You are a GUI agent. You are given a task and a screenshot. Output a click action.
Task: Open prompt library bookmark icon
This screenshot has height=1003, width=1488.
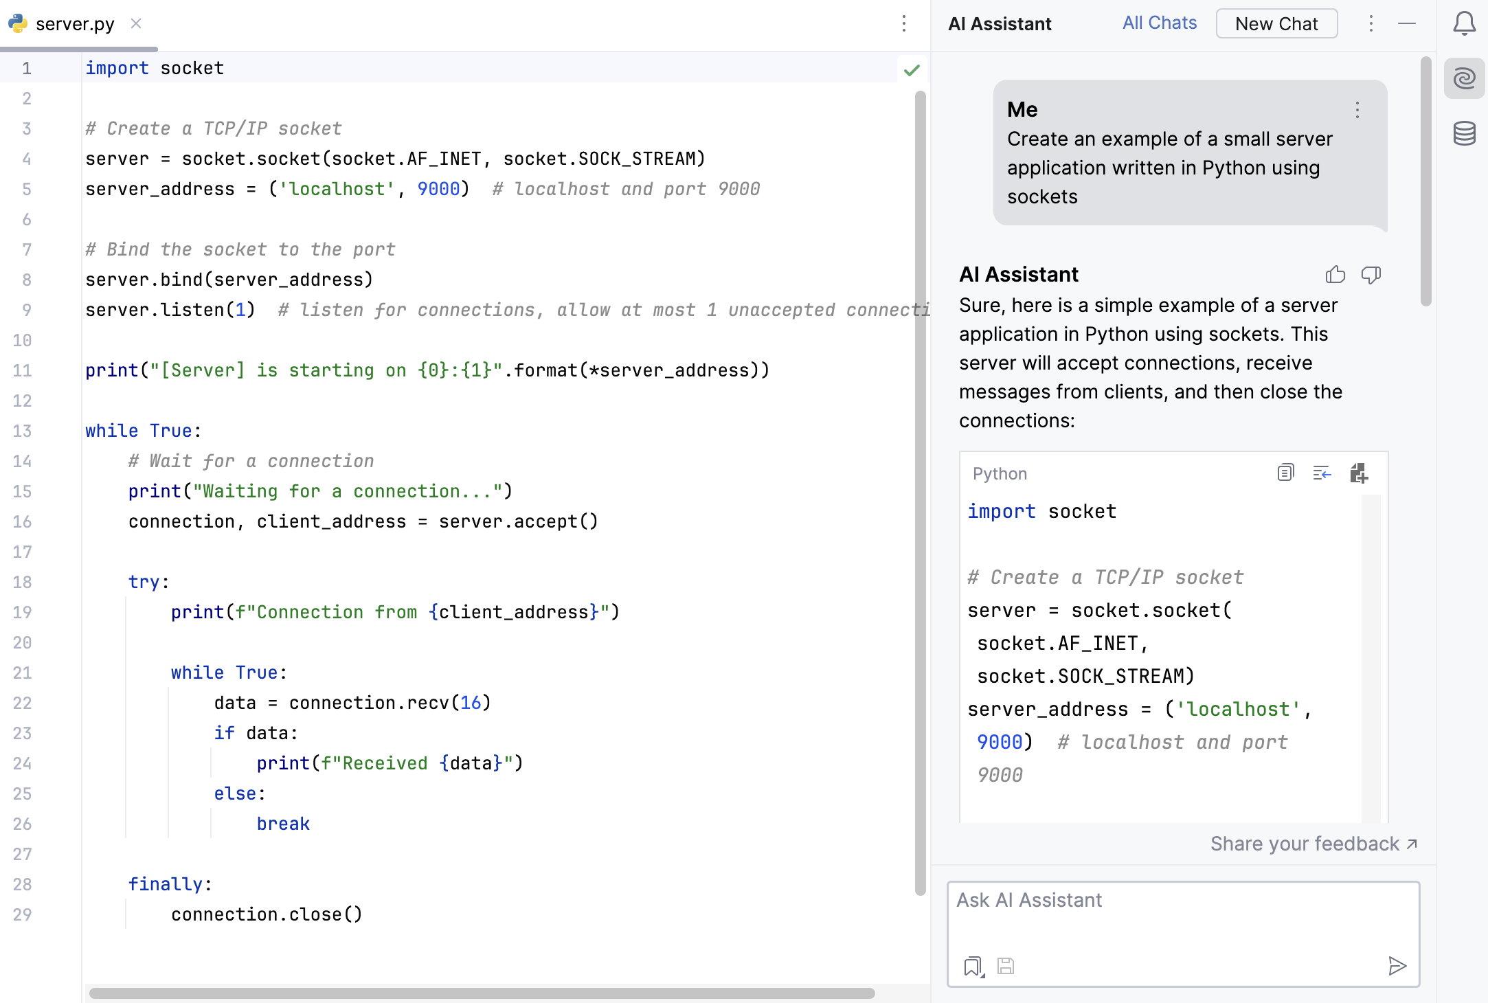pyautogui.click(x=973, y=966)
